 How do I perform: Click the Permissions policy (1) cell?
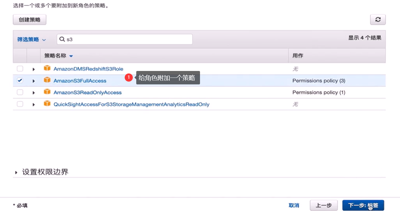319,93
